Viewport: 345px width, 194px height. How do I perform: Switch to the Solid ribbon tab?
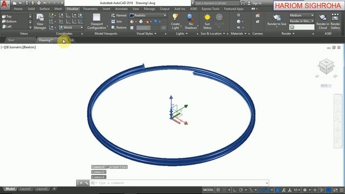[31, 9]
